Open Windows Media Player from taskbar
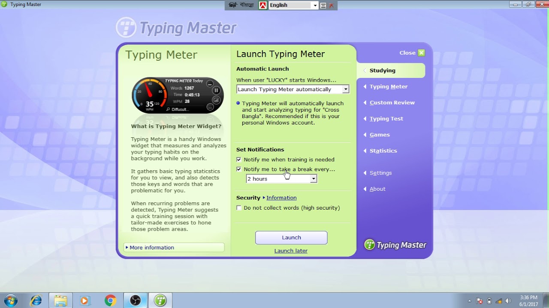The image size is (549, 308). [85, 301]
